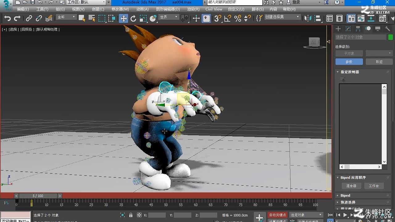The height and width of the screenshot is (222, 395).
Task: Select the Select and Rotate tool
Action: click(133, 19)
